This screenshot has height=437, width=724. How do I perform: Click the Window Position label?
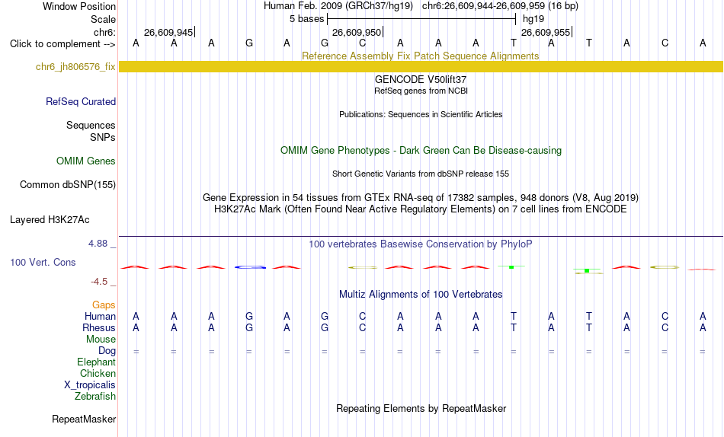79,6
